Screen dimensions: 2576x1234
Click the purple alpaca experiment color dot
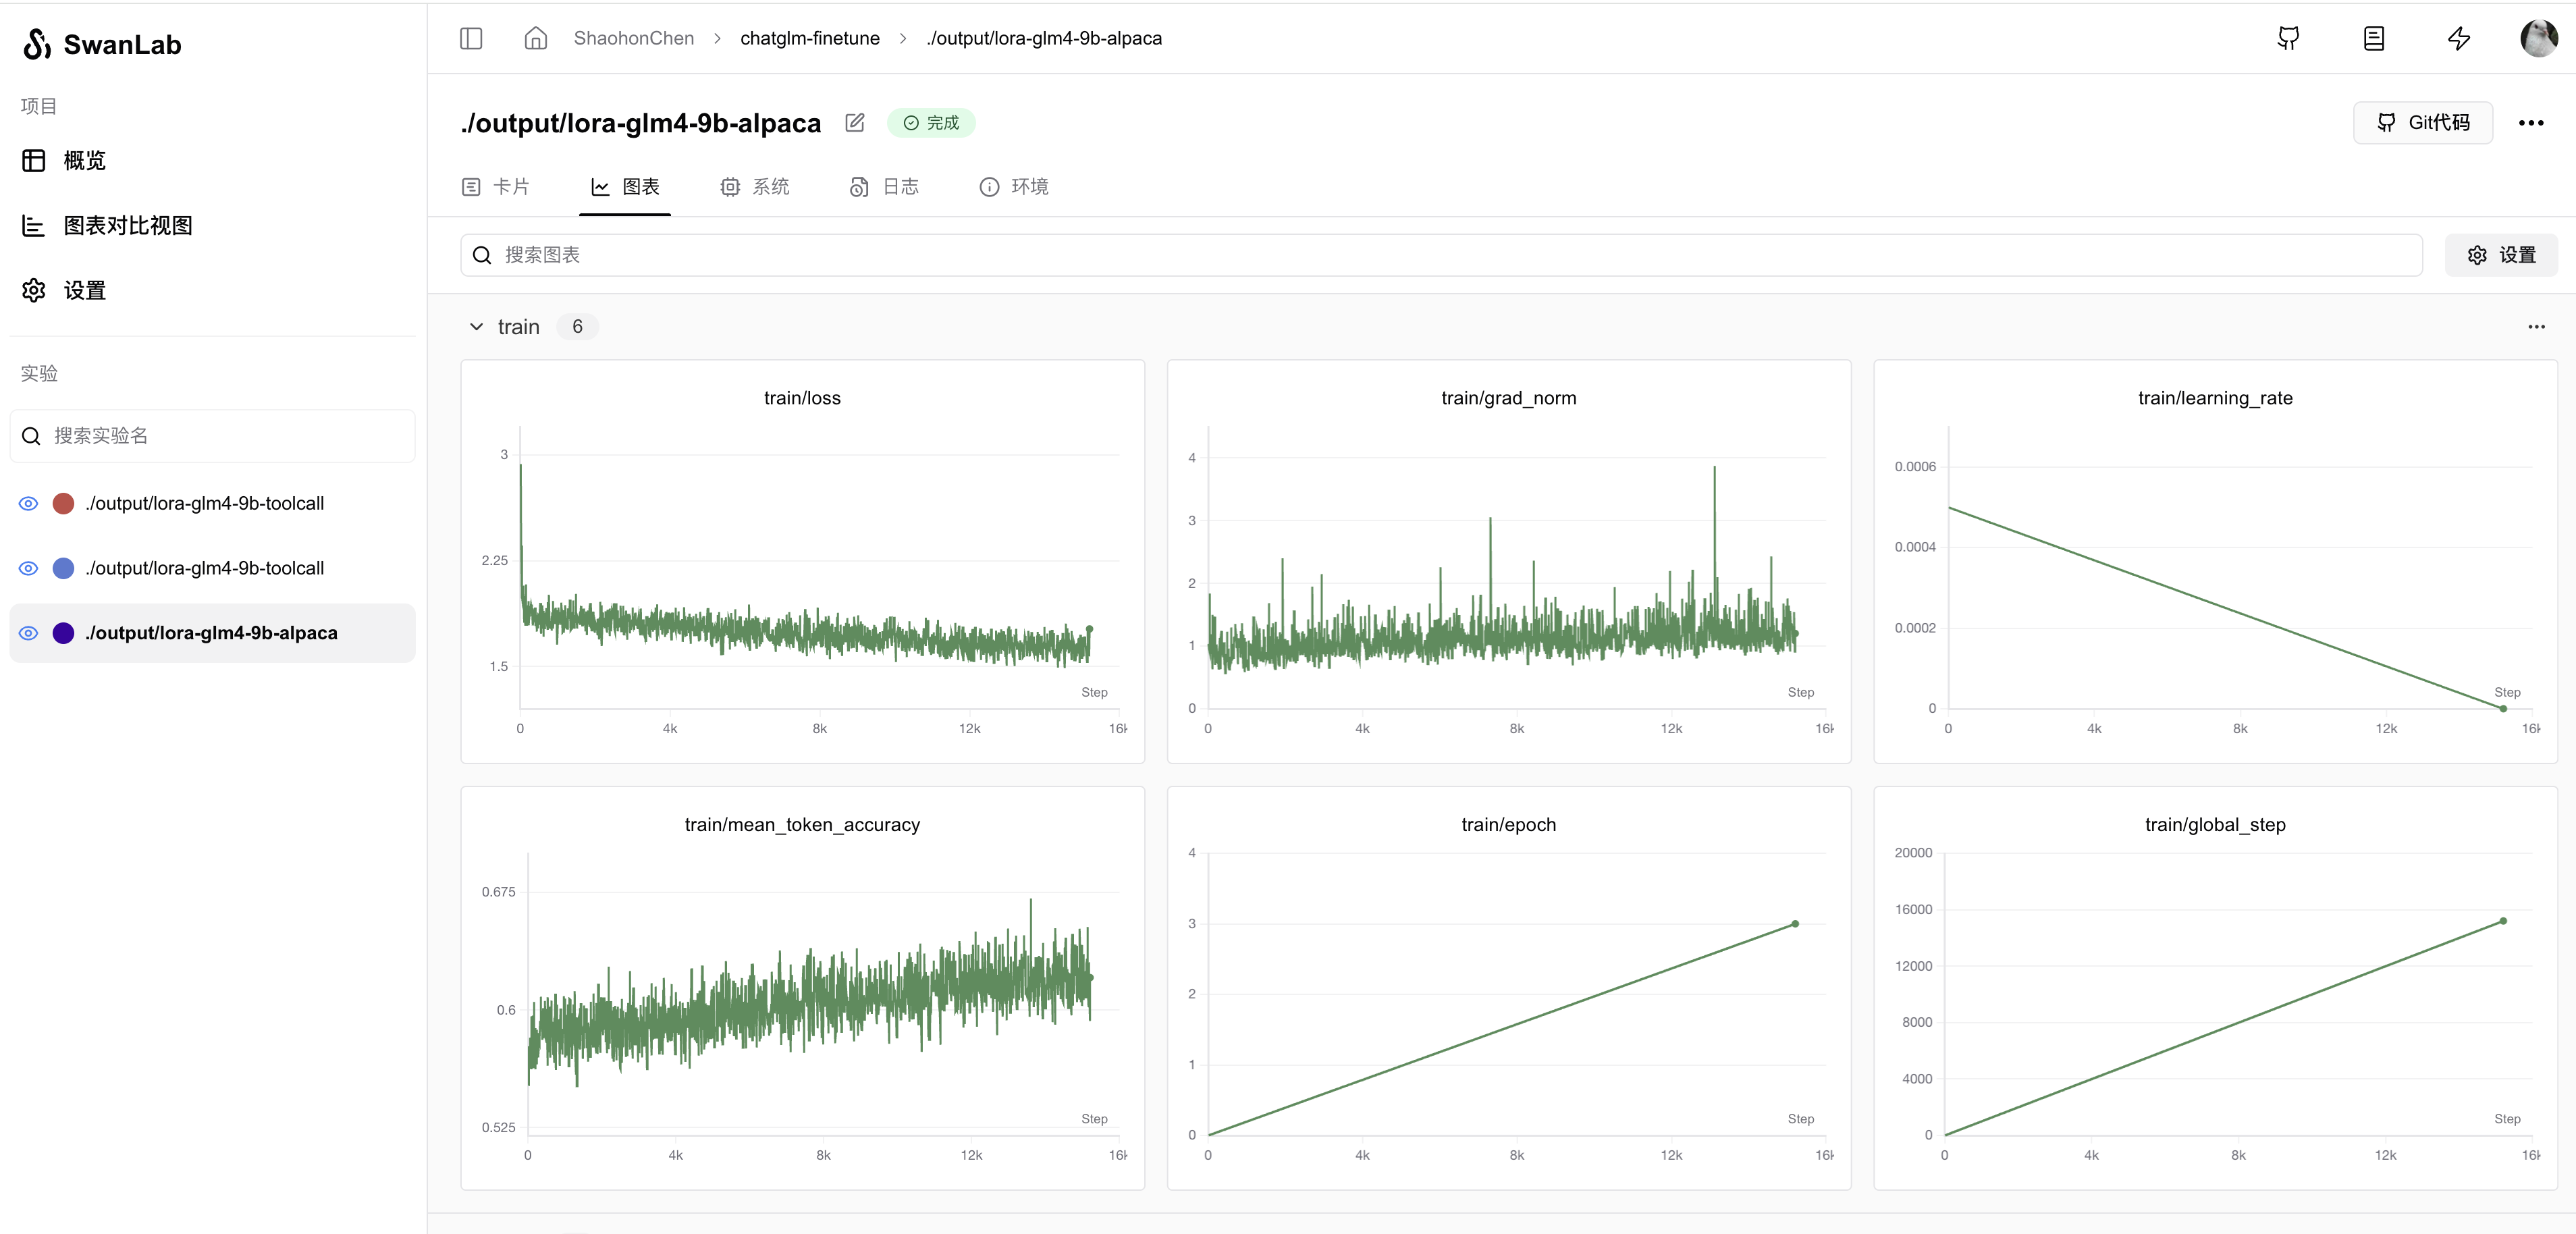(63, 633)
